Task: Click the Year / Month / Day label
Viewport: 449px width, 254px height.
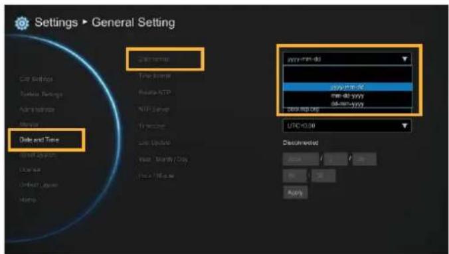Action: 163,159
